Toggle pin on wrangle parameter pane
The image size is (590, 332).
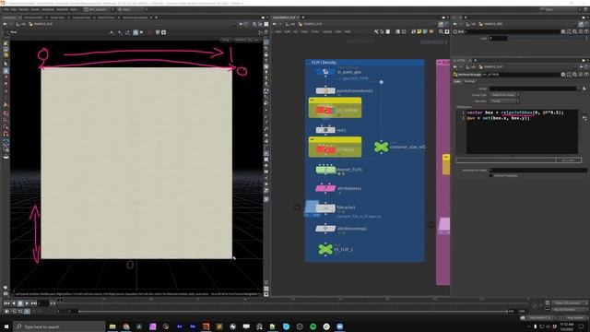pyautogui.click(x=581, y=66)
